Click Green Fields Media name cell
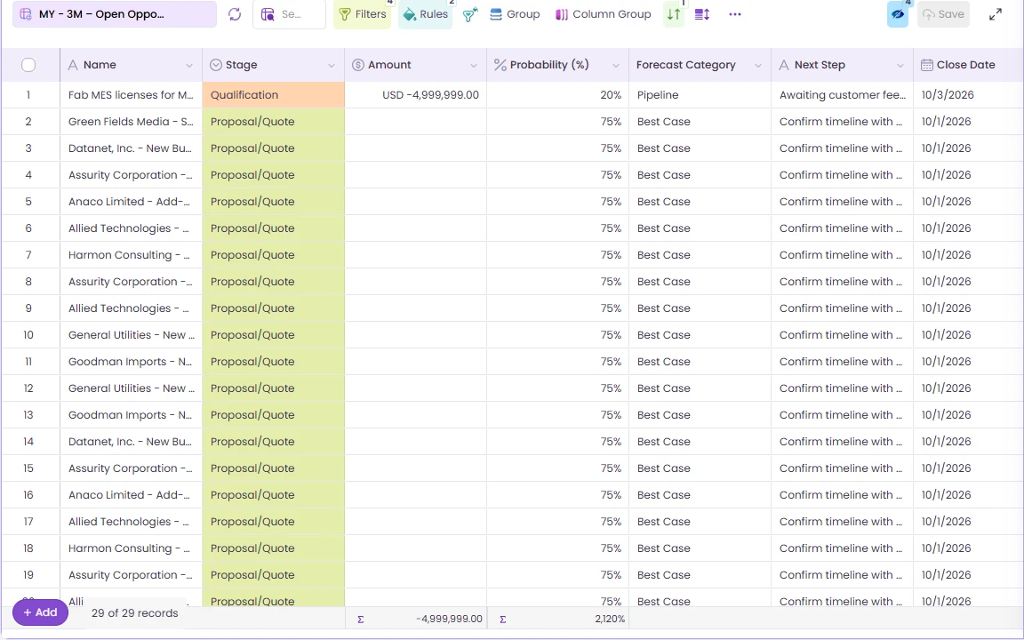1024x640 pixels. (x=132, y=122)
